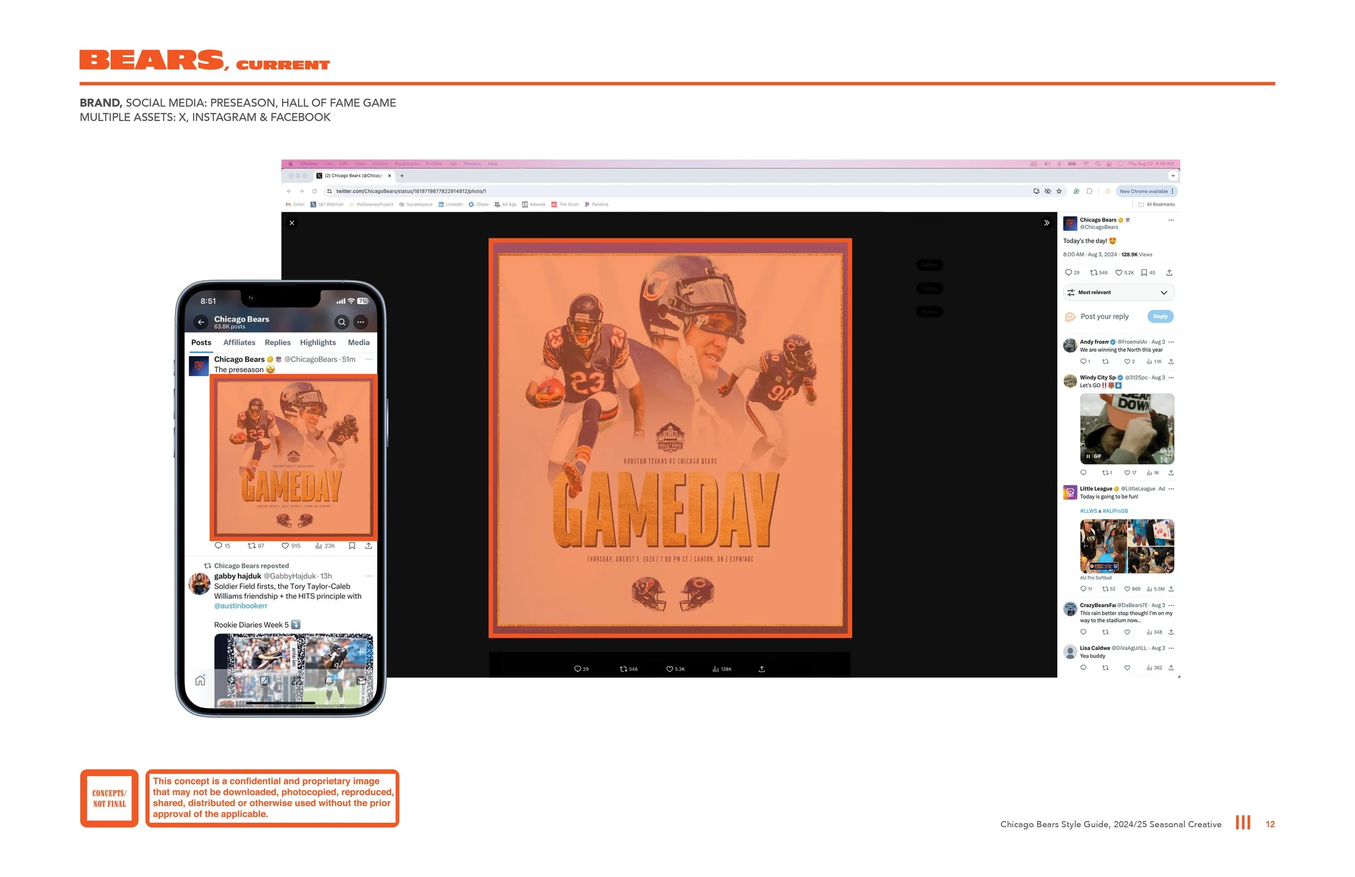Click the #LLWS hashtag in Little League ad

(x=1088, y=511)
